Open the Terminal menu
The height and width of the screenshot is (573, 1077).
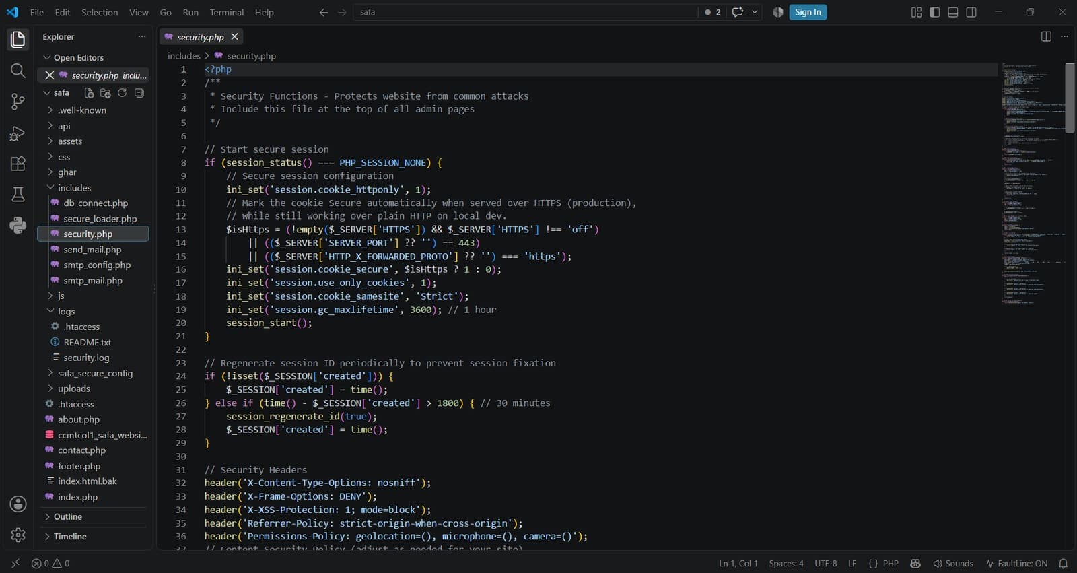pyautogui.click(x=227, y=12)
